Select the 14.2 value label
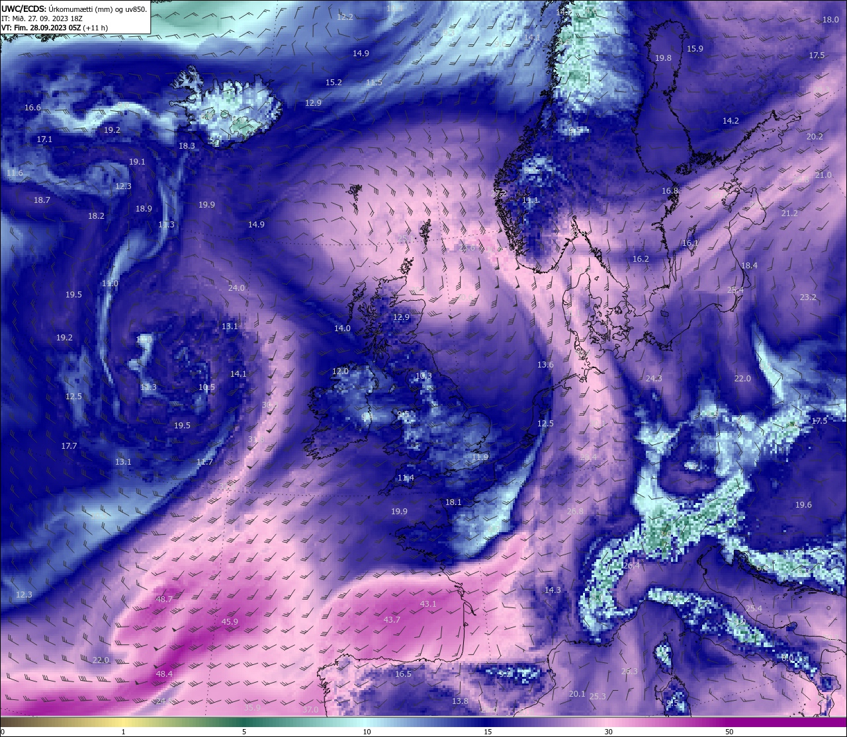 click(x=731, y=121)
